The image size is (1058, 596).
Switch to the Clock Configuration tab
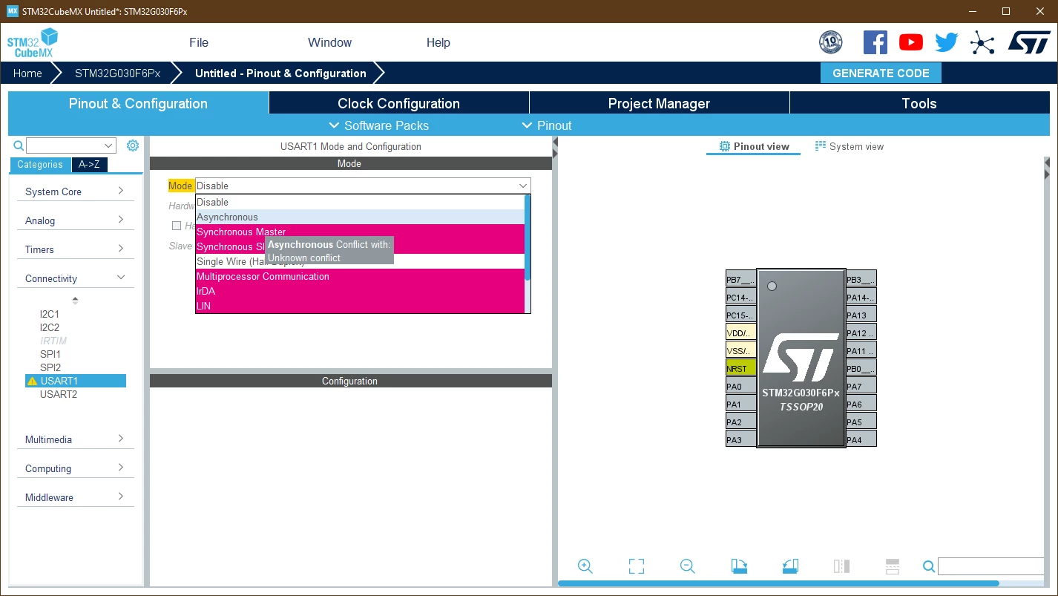tap(399, 103)
